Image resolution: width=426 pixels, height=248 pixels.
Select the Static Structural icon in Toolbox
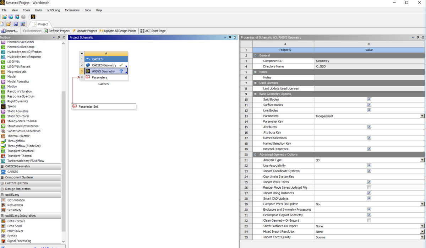pos(3,116)
